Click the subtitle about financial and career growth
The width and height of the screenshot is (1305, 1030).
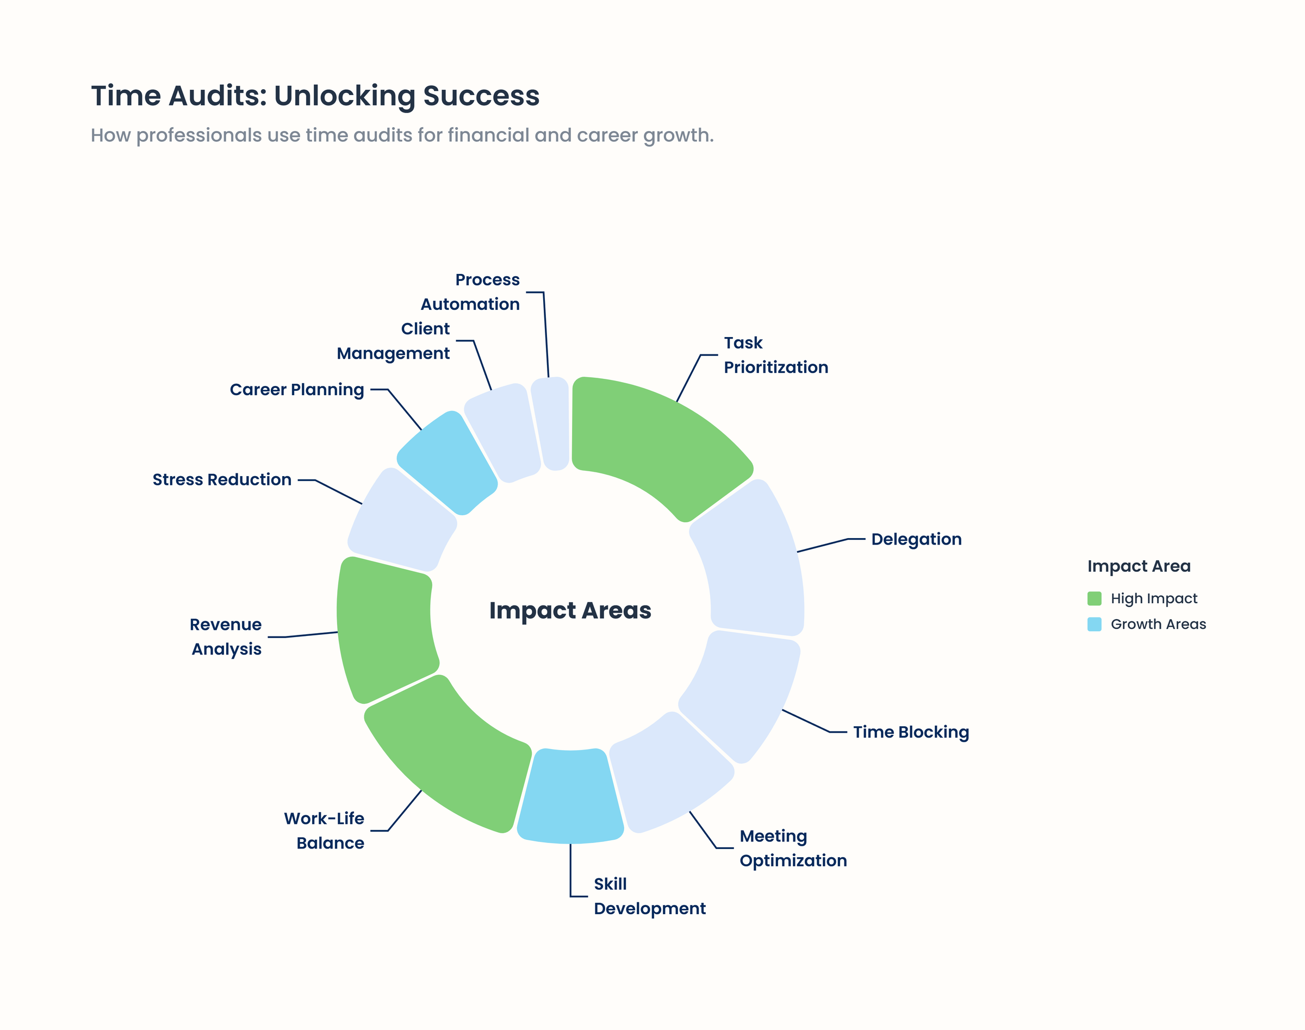pos(402,135)
